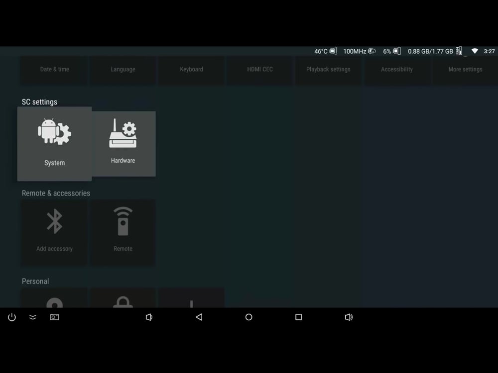Lower the volume with the left speaker icon
The width and height of the screenshot is (498, 373).
(149, 317)
